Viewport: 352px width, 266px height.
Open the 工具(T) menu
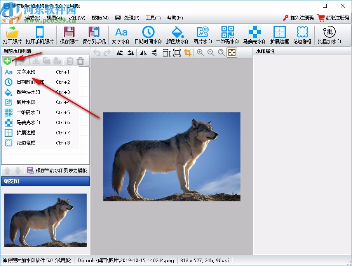(153, 18)
